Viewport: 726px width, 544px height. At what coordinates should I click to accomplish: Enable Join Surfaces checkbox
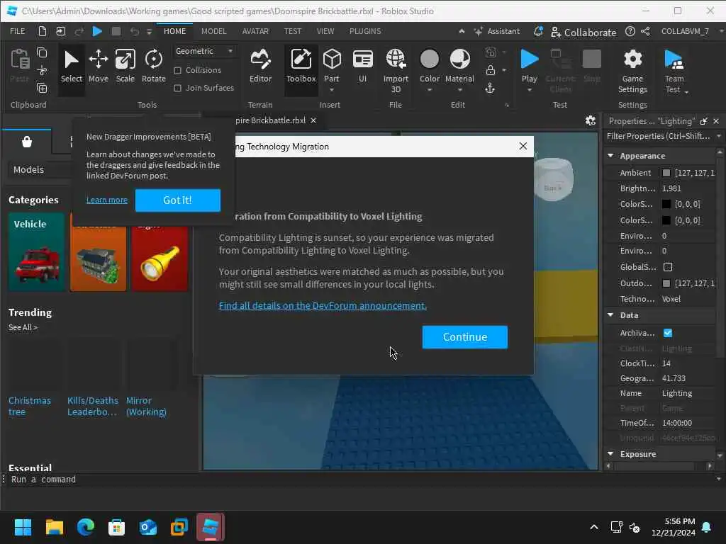[x=177, y=88]
